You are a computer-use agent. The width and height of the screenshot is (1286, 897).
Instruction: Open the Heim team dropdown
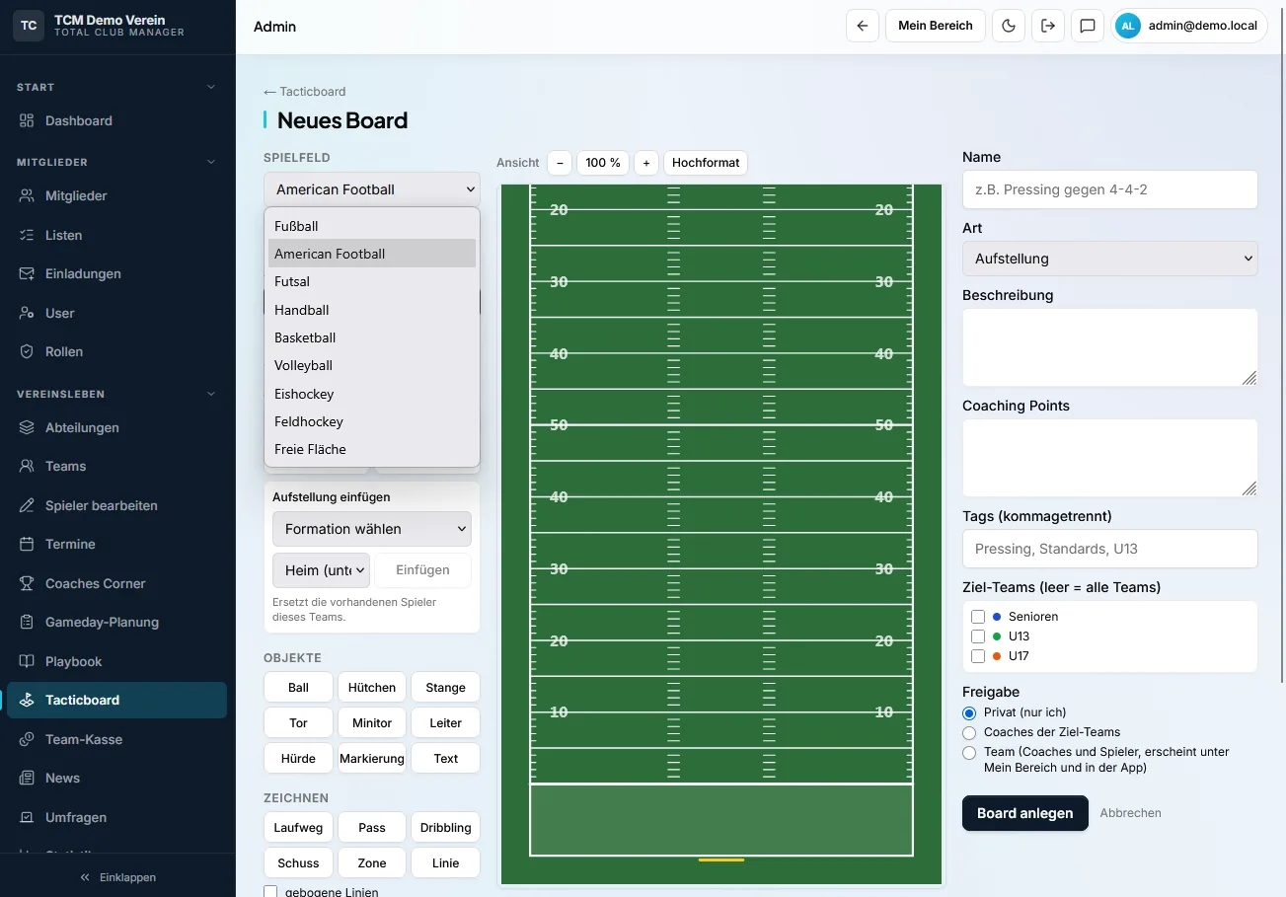point(321,570)
